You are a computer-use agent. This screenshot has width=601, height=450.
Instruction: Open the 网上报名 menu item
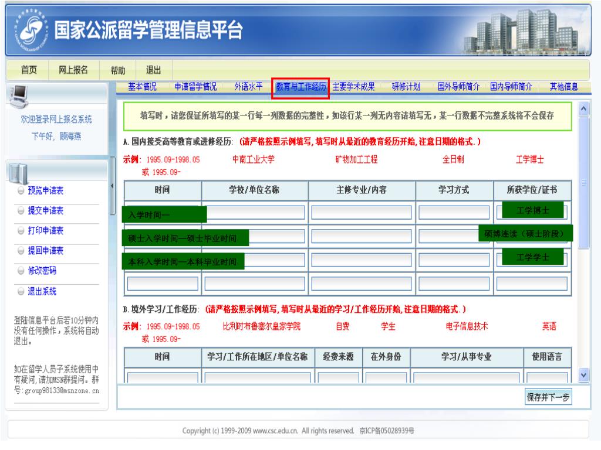point(73,70)
